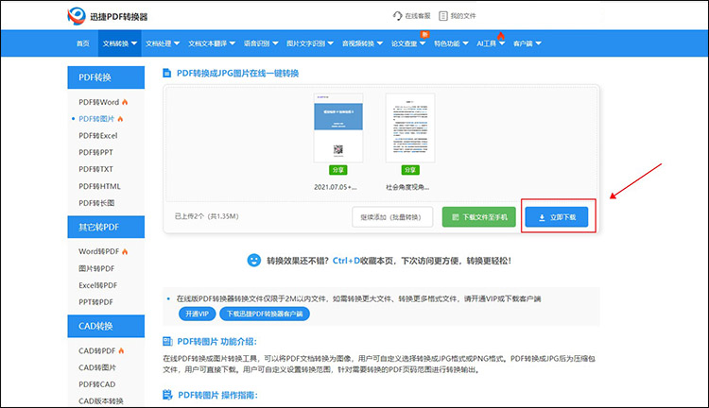The width and height of the screenshot is (709, 408).
Task: Open 图片转PDF in the sidebar
Action: [96, 268]
